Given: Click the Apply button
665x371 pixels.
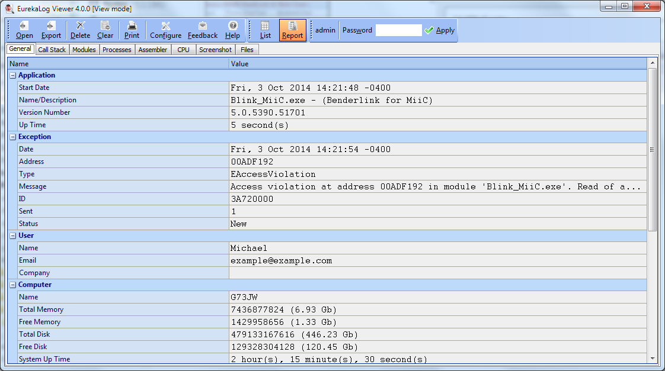Looking at the screenshot, I should 440,30.
